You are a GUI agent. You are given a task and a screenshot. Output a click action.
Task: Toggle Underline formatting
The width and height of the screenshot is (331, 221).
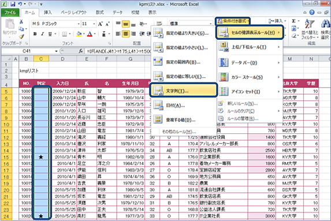coord(50,33)
